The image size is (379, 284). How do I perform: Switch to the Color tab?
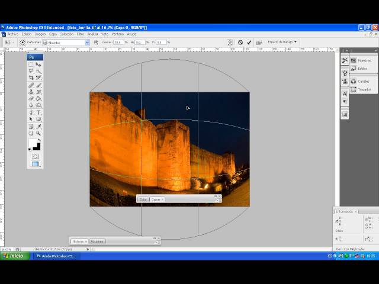point(143,199)
